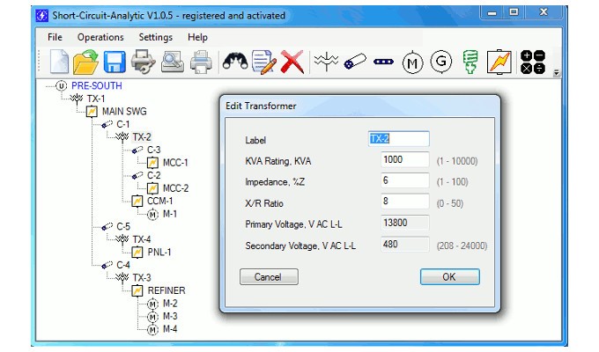This screenshot has height=352, width=599.
Task: Select motor M-3 in tree
Action: tap(170, 316)
